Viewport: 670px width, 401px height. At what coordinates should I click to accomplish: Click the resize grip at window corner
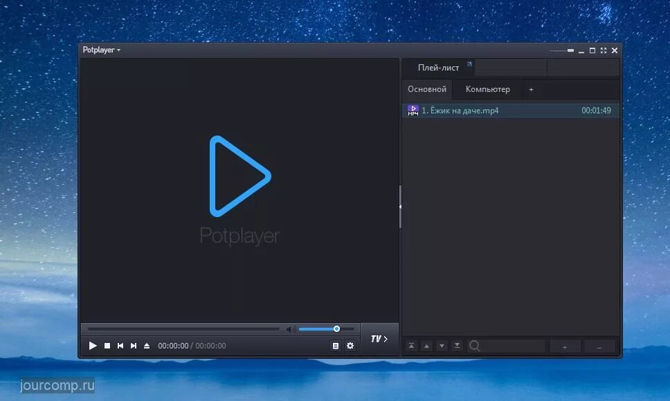pyautogui.click(x=619, y=355)
